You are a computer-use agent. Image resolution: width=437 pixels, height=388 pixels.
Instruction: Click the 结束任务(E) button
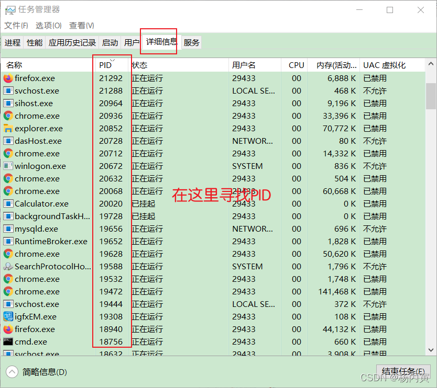[x=403, y=372]
